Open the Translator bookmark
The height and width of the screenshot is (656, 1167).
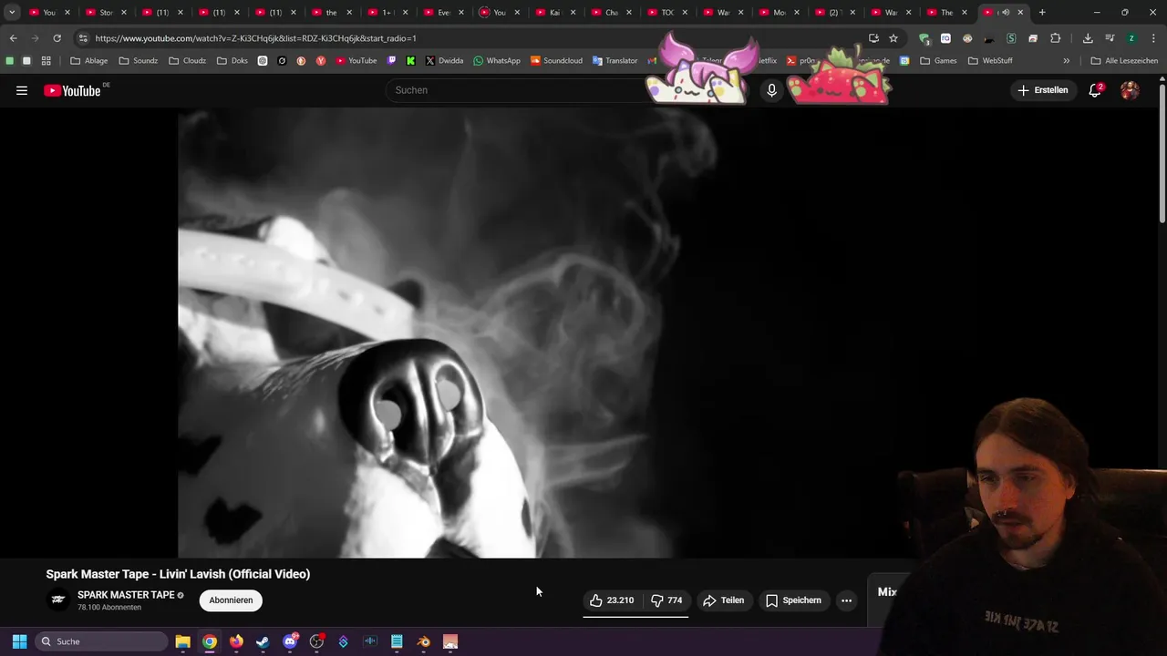click(x=615, y=61)
